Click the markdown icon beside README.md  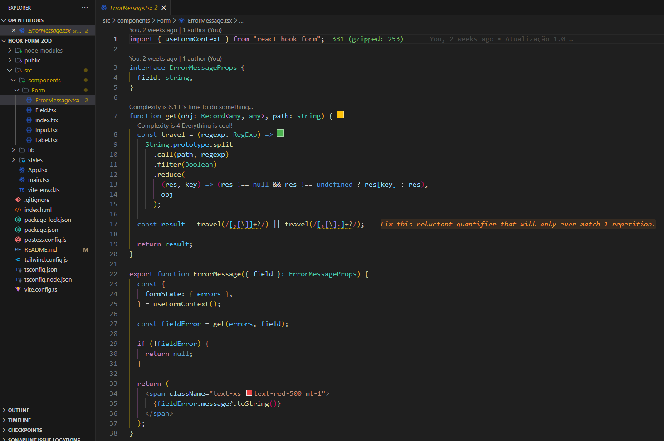[18, 249]
